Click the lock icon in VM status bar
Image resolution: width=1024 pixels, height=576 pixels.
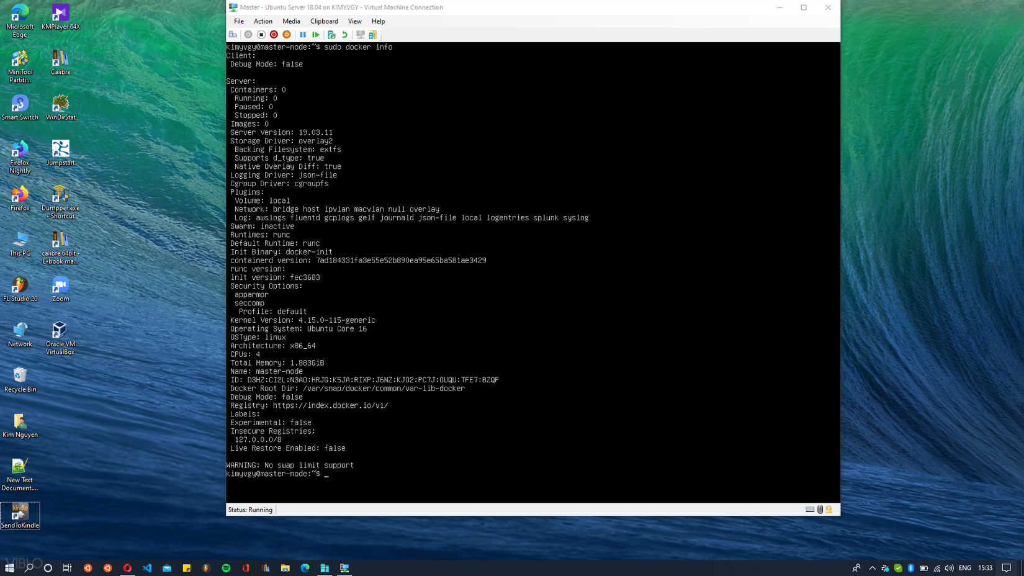[x=829, y=510]
